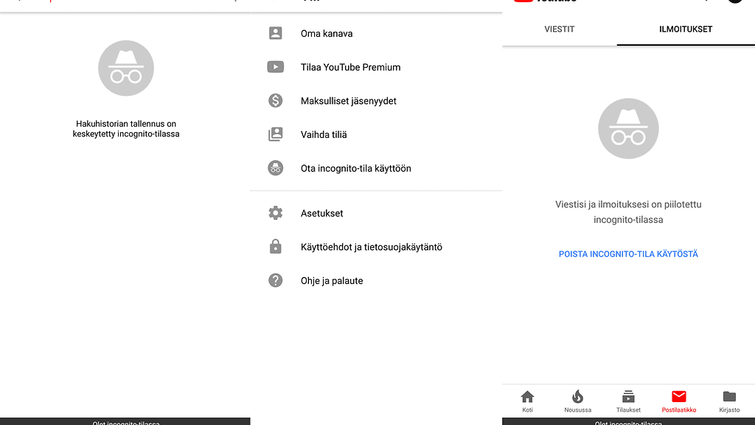Switch to the VIESTIT tab
This screenshot has width=755, height=425.
tap(560, 30)
